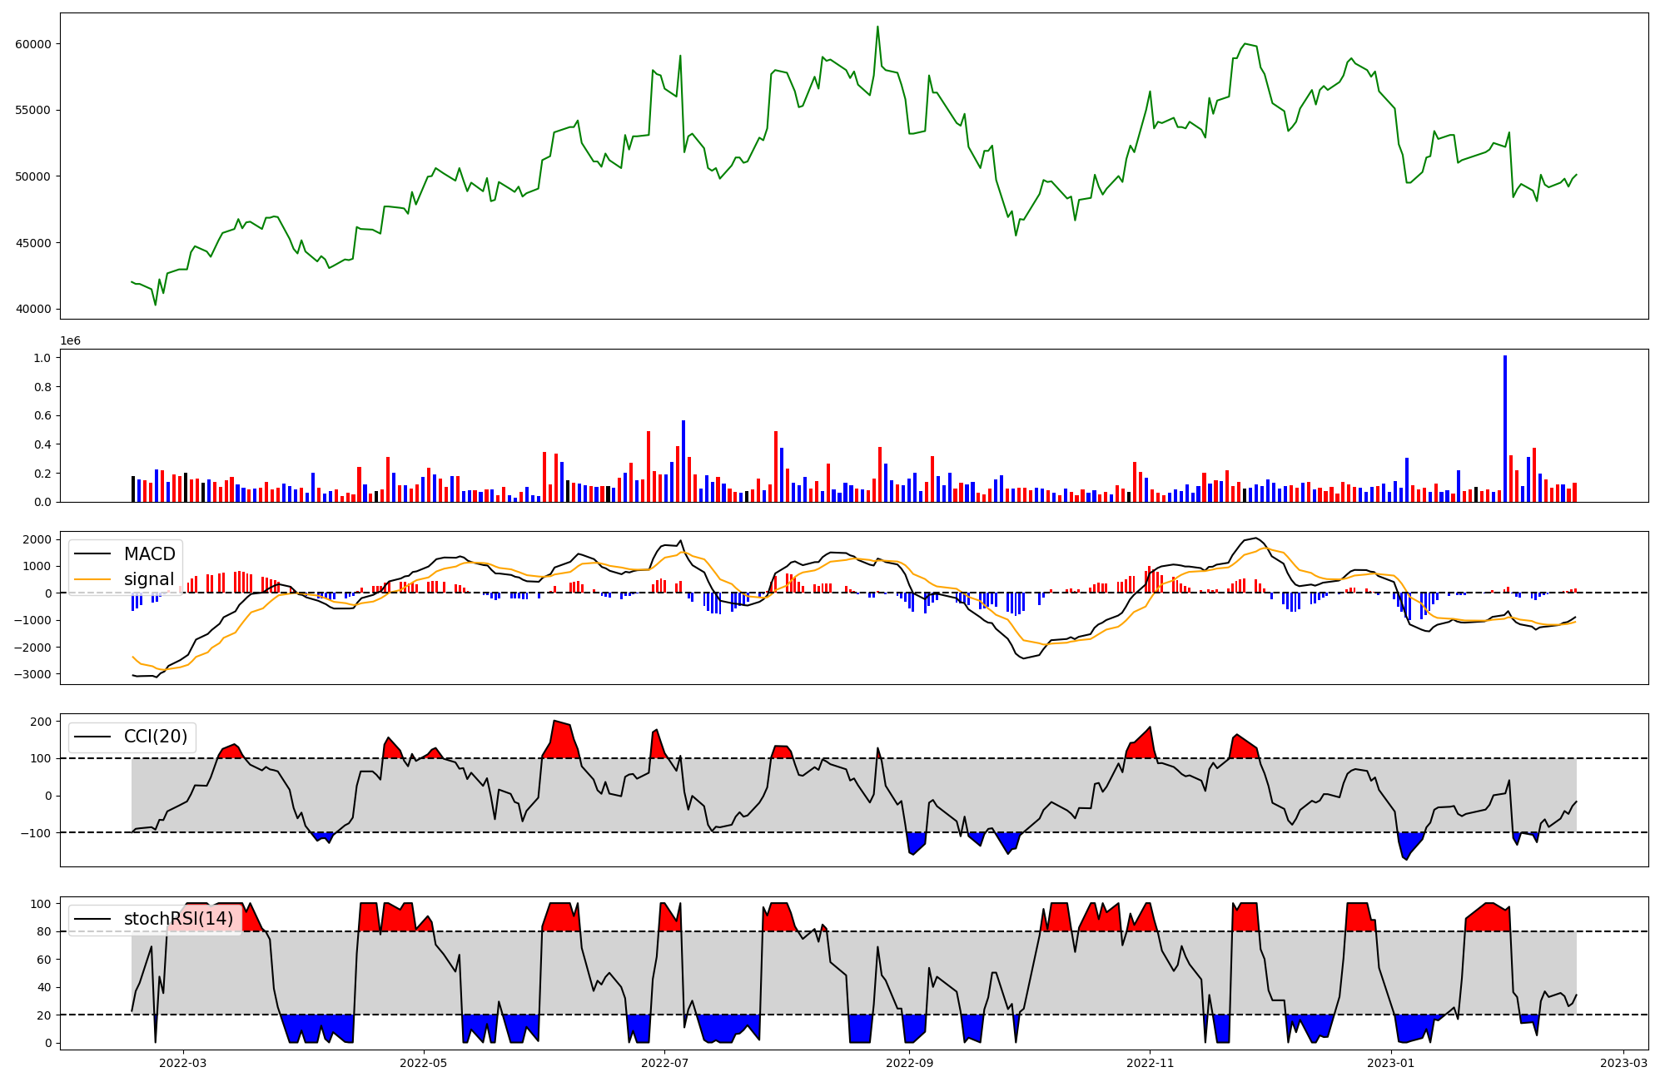
Task: Click the 1e6 volume scale label
Action: [x=70, y=341]
